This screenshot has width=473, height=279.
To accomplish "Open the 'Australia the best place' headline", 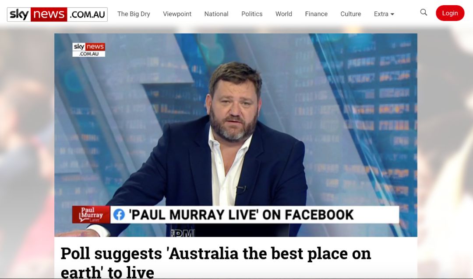I will pos(215,262).
